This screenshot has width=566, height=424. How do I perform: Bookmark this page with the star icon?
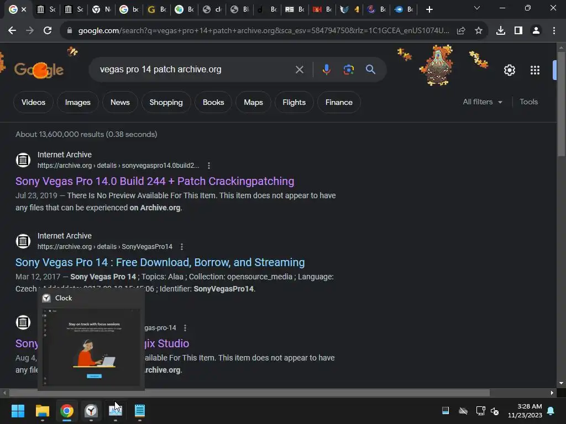point(479,31)
